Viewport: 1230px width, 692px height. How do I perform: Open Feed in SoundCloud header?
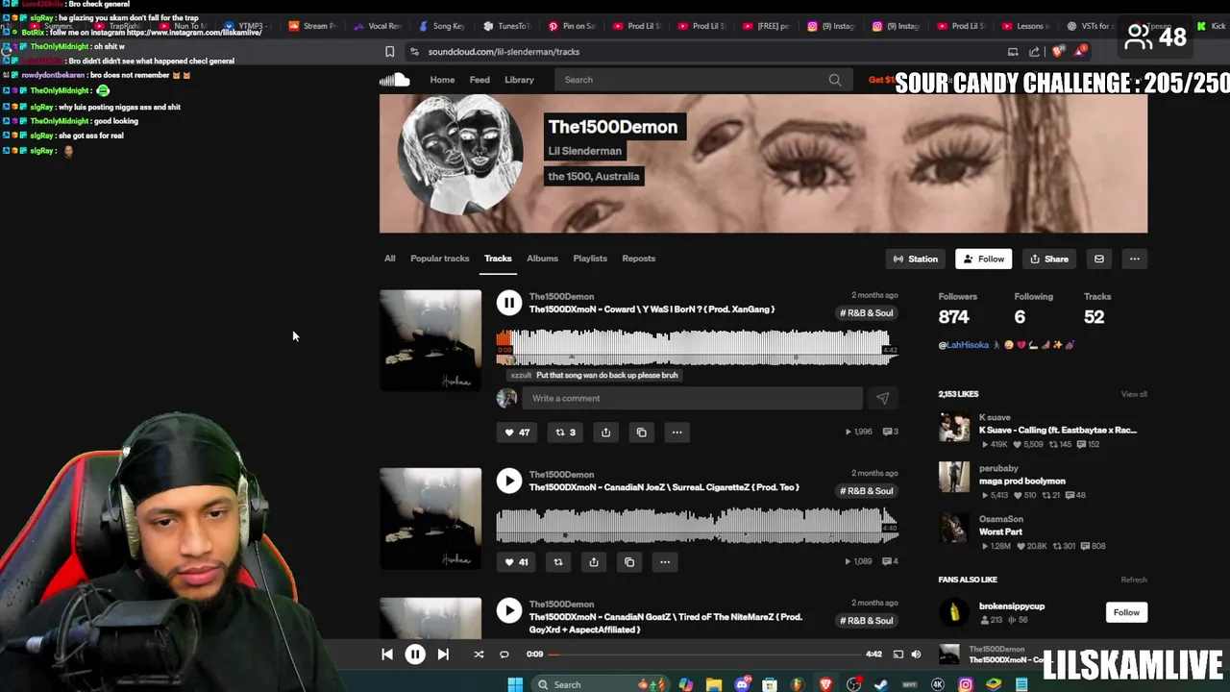[x=480, y=80]
